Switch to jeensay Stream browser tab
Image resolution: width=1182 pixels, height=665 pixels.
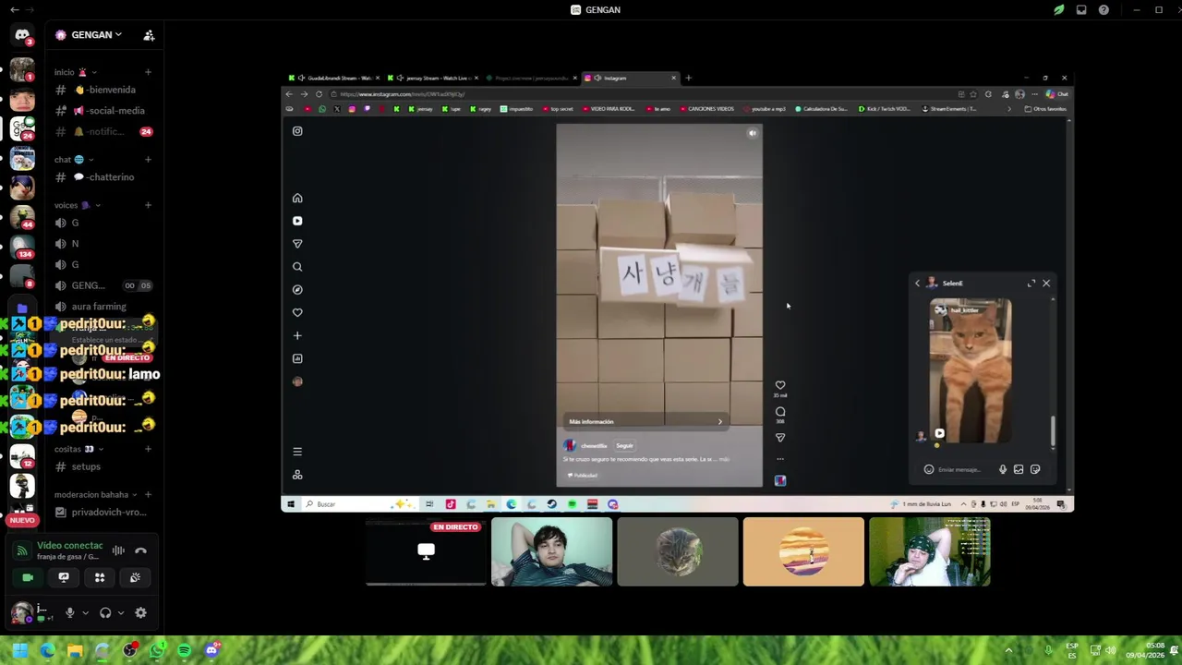coord(432,78)
